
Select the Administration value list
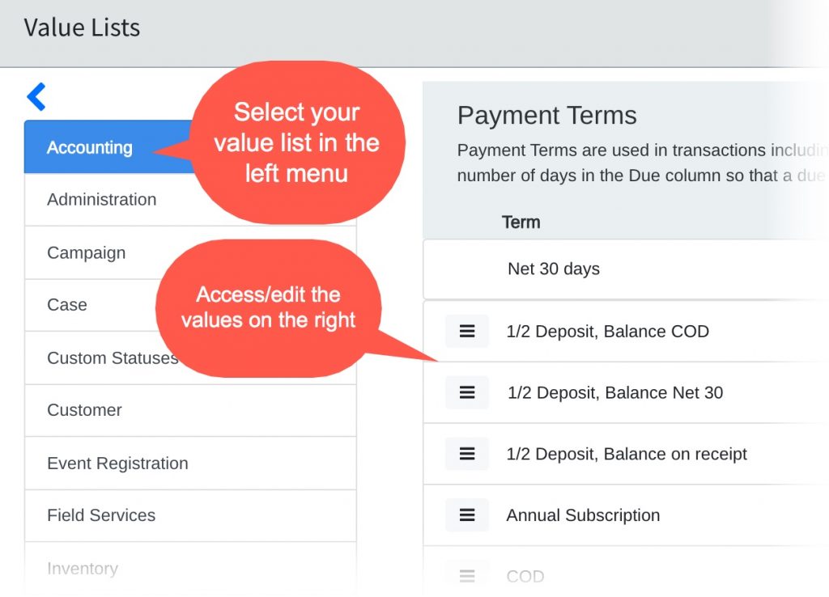(101, 199)
